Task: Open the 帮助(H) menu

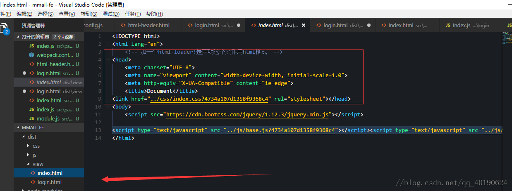Action: click(x=154, y=14)
